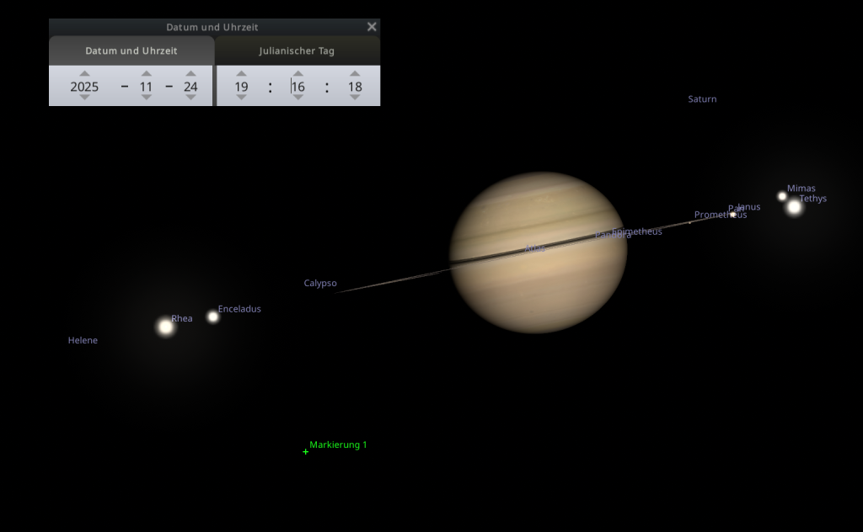Decrease the month with down arrow
This screenshot has width=863, height=532.
(147, 98)
